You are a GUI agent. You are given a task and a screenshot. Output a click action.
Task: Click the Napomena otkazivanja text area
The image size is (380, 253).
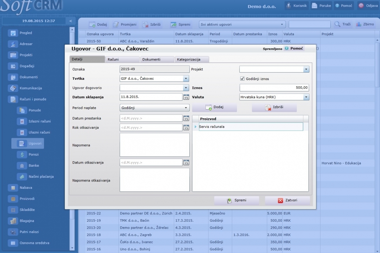[155, 180]
